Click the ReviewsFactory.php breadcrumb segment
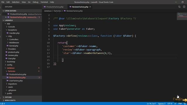 [x=75, y=11]
